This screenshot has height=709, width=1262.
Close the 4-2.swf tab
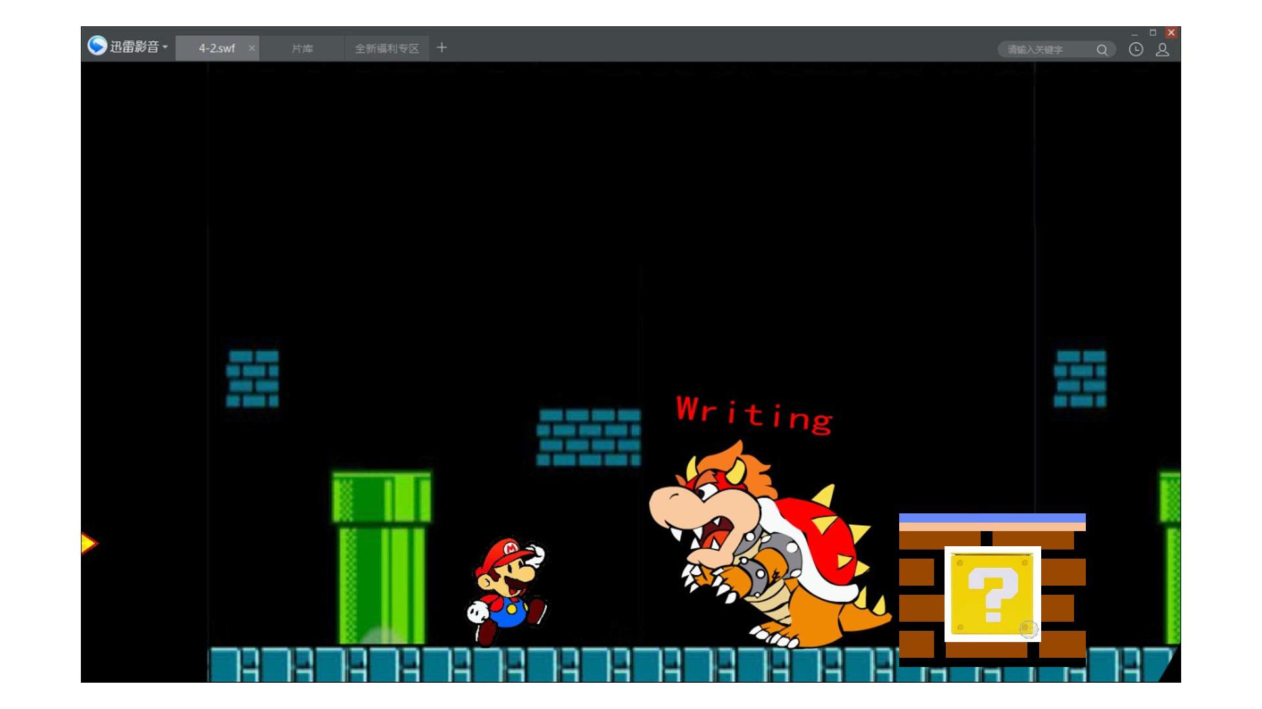(x=251, y=48)
